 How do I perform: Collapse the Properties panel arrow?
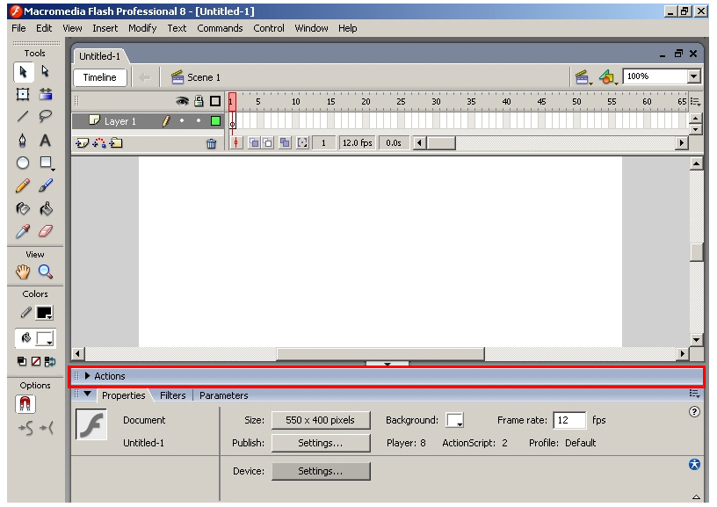coord(87,394)
